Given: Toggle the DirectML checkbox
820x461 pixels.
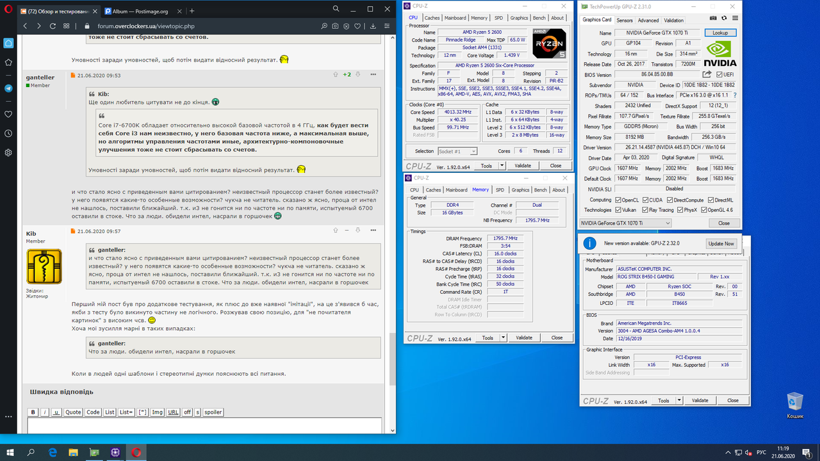Looking at the screenshot, I should (x=711, y=200).
